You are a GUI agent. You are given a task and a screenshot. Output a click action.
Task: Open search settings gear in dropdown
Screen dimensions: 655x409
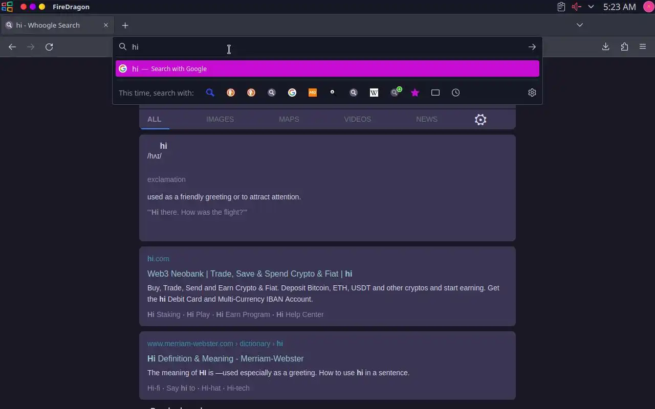pyautogui.click(x=532, y=93)
